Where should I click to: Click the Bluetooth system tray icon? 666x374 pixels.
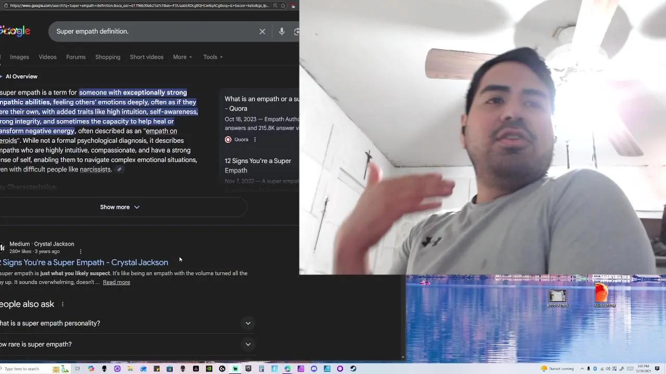click(595, 369)
